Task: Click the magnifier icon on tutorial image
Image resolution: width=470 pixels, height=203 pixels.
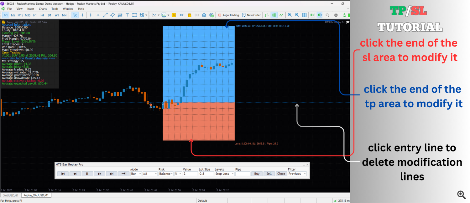Action: click(461, 195)
